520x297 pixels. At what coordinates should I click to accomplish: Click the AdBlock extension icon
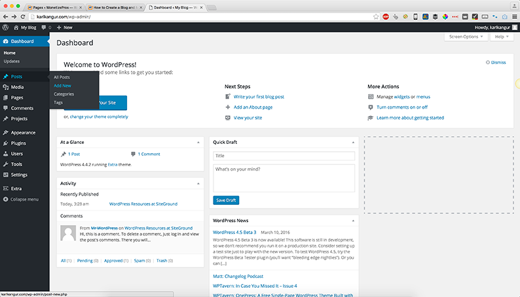click(x=386, y=16)
